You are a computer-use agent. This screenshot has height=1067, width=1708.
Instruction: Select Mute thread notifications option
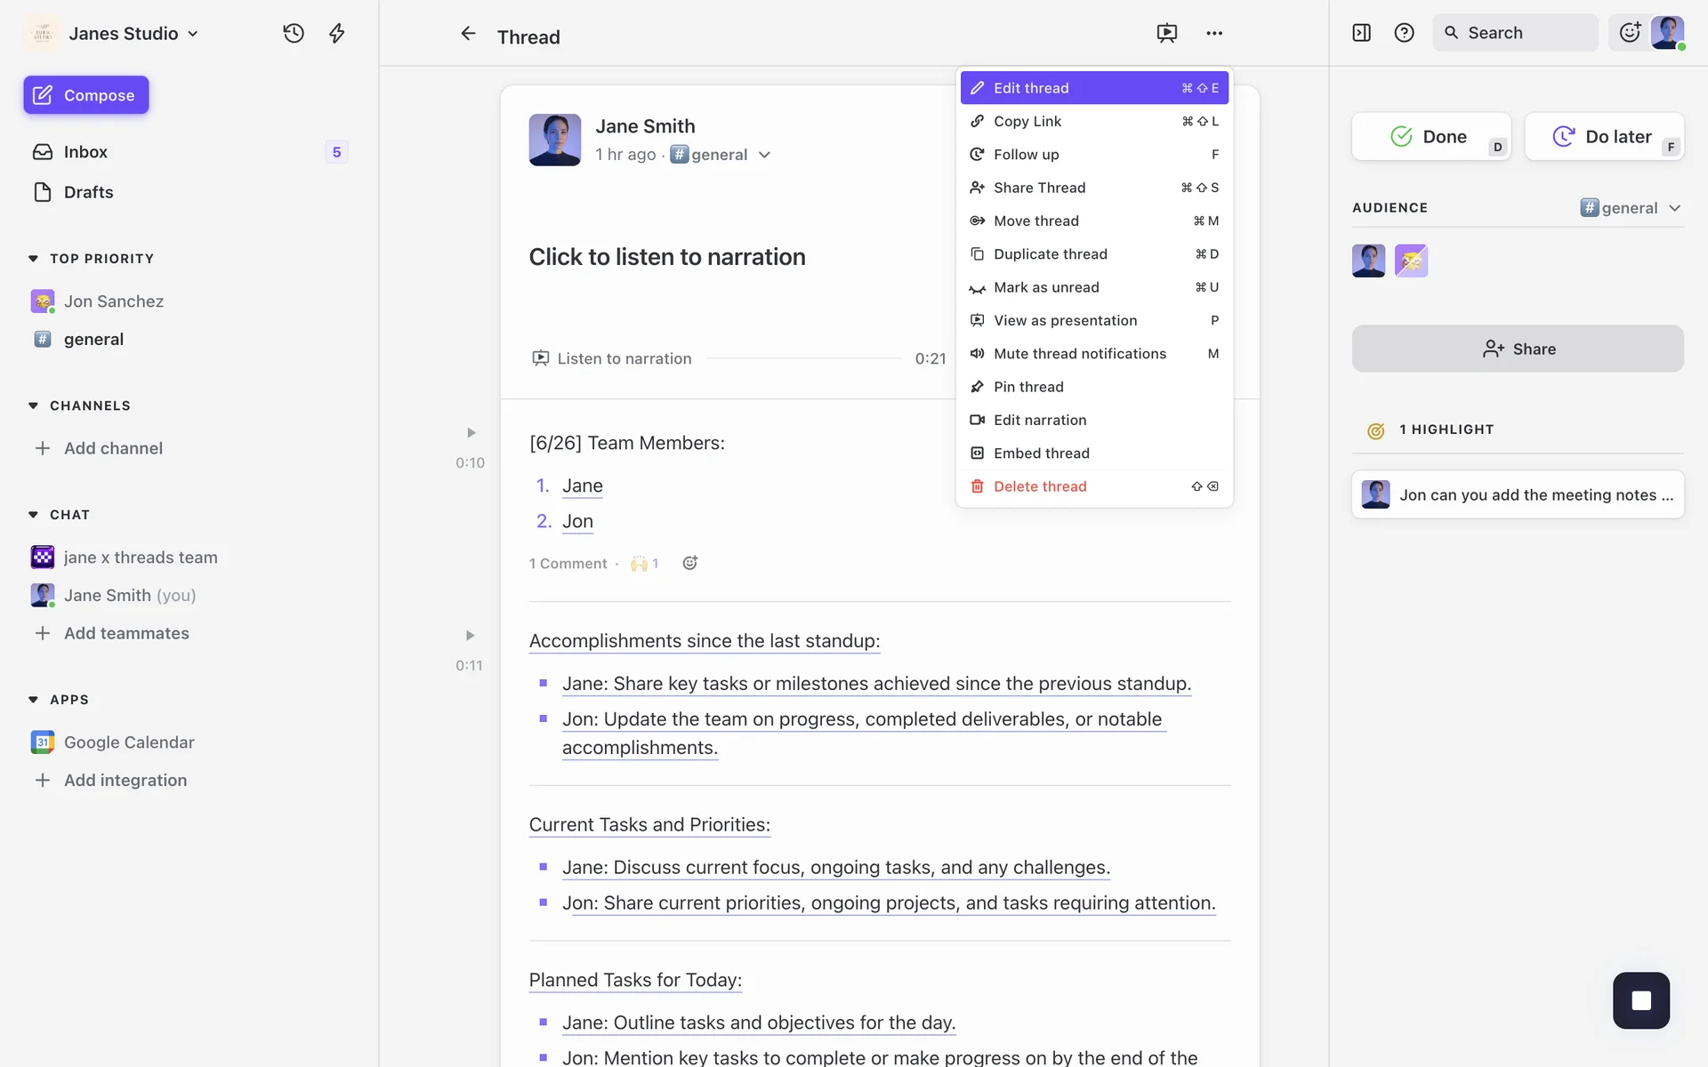coord(1079,354)
